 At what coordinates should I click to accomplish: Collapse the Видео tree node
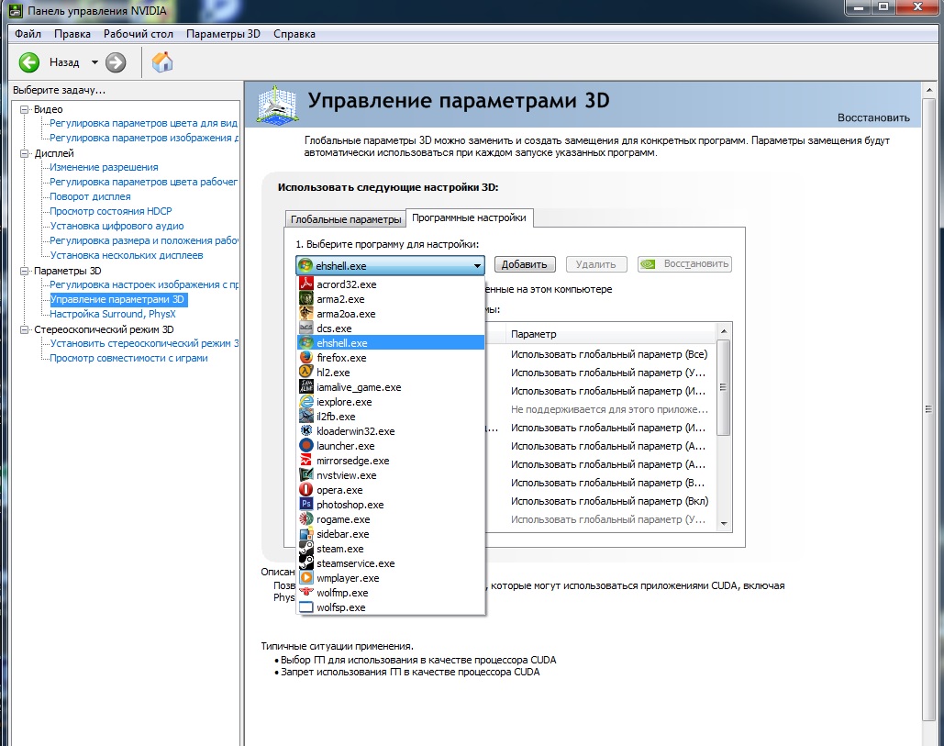(25, 109)
